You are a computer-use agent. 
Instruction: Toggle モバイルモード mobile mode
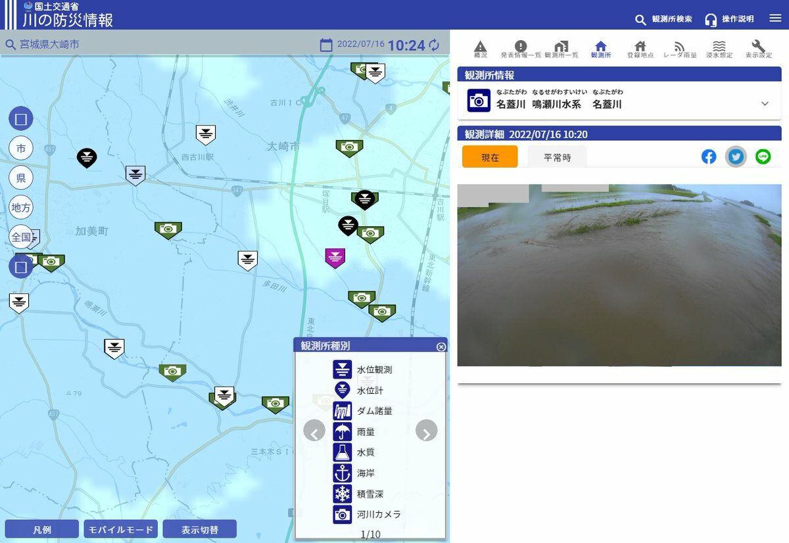point(121,529)
